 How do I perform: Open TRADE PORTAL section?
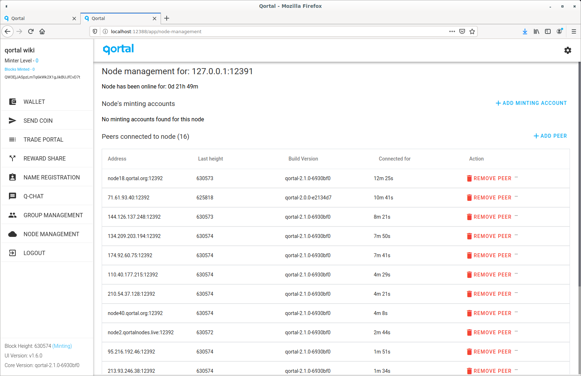coord(47,139)
